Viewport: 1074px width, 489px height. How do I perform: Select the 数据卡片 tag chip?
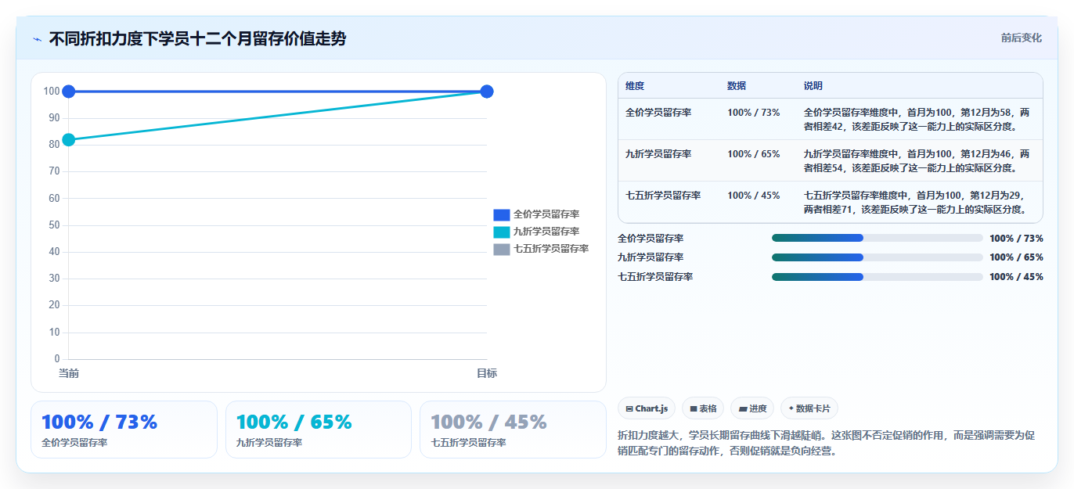[809, 408]
